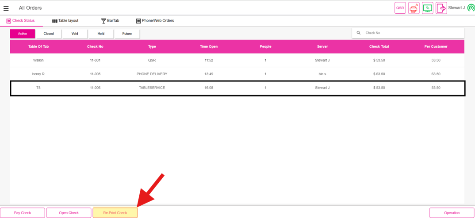Open the Phone/Web Orders tab
This screenshot has height=219, width=475.
coord(155,21)
